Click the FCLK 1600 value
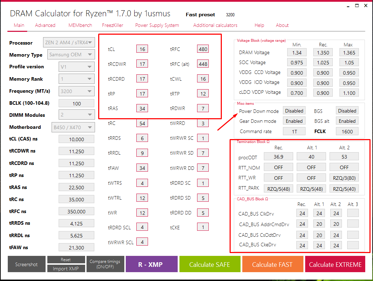 click(x=347, y=131)
